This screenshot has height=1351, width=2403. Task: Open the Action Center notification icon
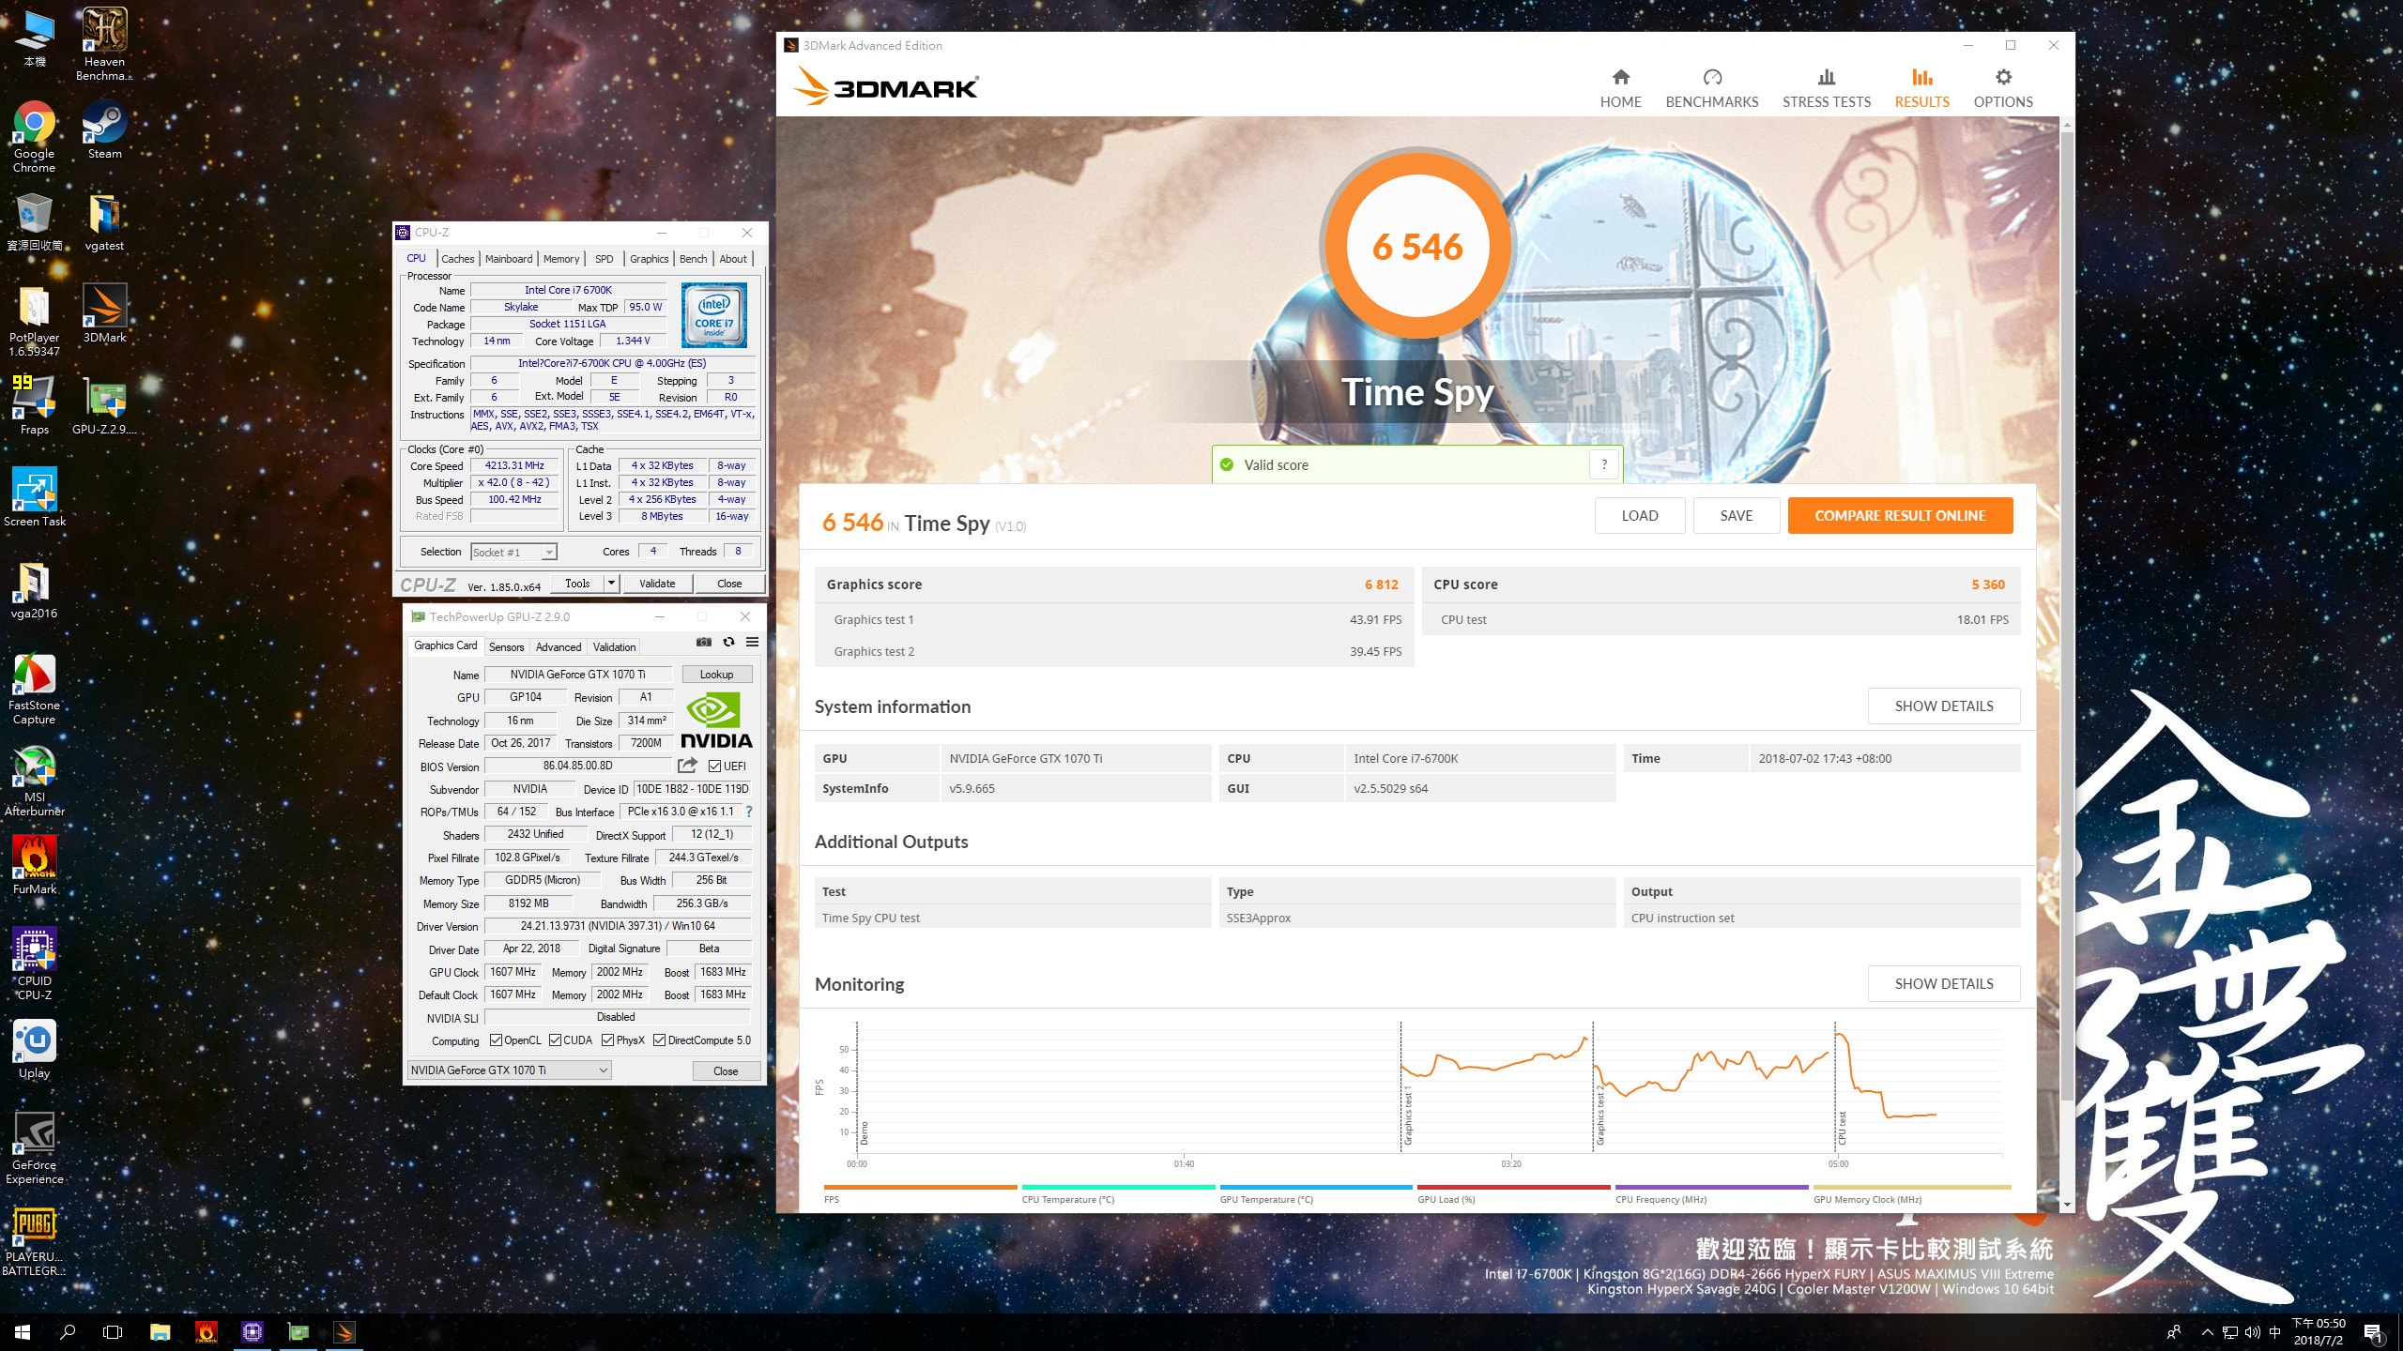[2373, 1332]
